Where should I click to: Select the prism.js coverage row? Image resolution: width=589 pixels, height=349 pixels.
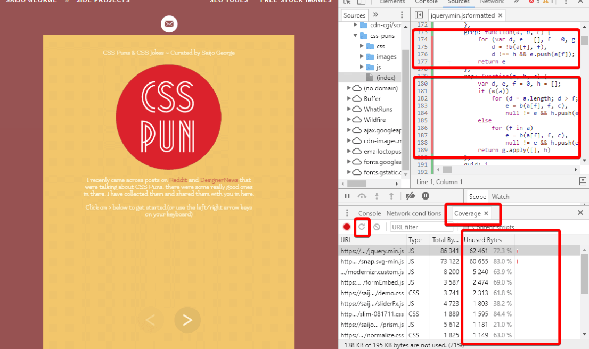tap(459, 324)
